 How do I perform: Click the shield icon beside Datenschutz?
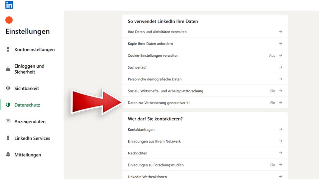pyautogui.click(x=8, y=105)
